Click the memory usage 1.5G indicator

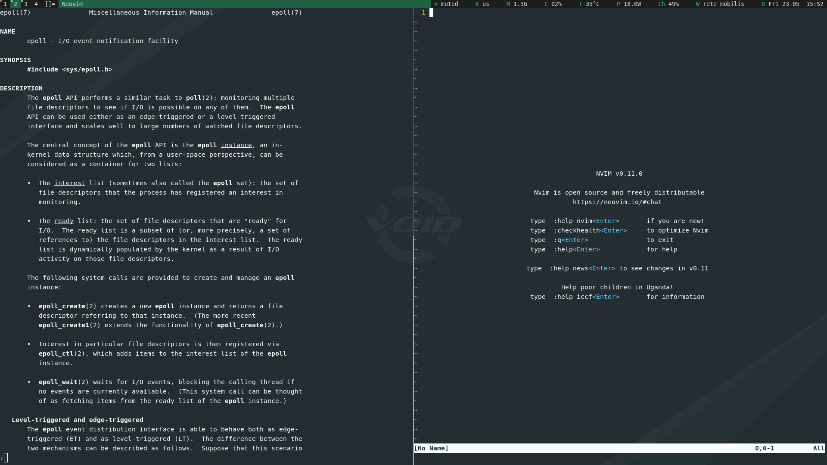(x=517, y=4)
